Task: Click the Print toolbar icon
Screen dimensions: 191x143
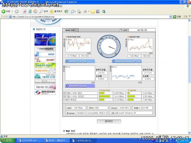Action: tap(79, 11)
